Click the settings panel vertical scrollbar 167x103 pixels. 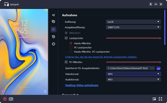tap(165, 27)
